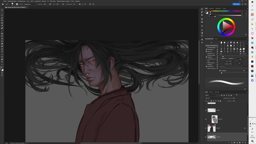This screenshot has width=256, height=144.
Task: Open the Actions play-arrow panel icon
Action: [202, 15]
